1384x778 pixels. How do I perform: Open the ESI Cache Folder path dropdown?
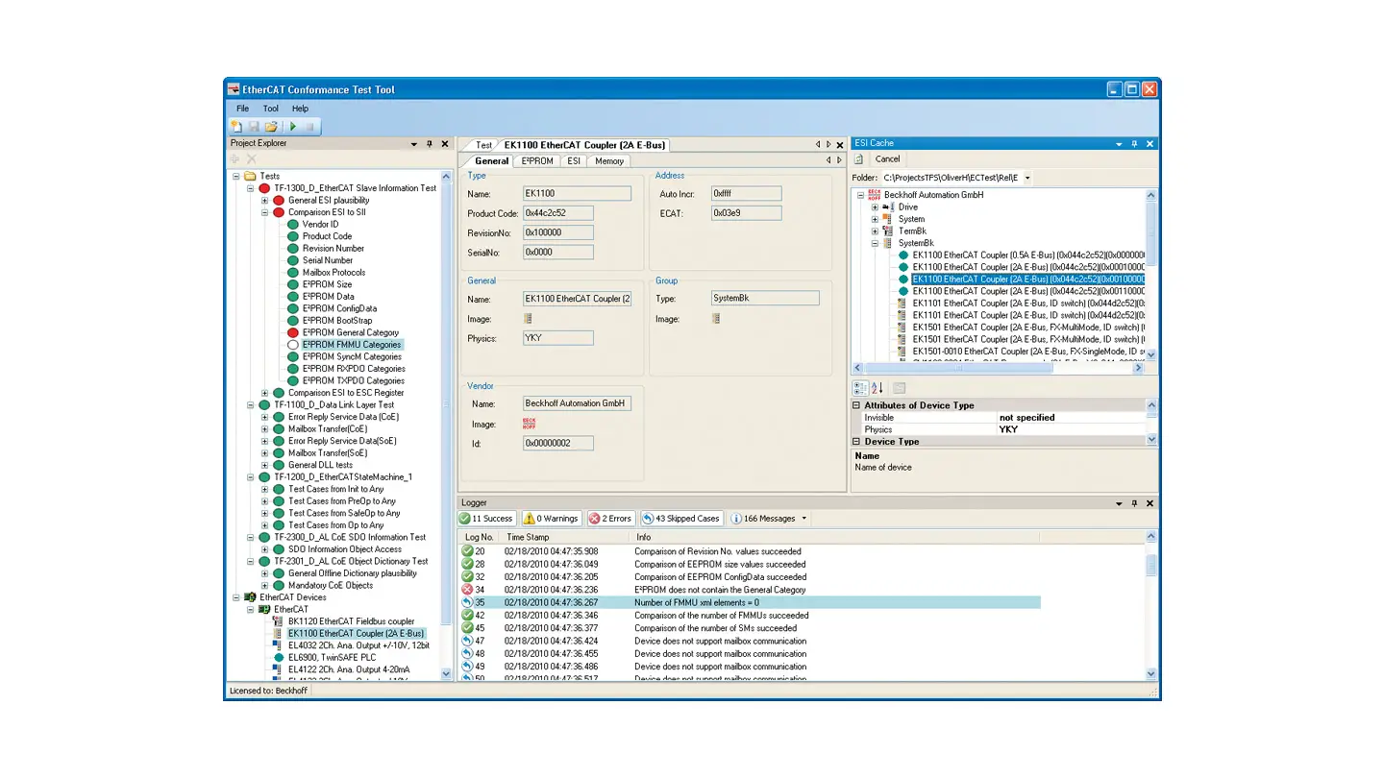pyautogui.click(x=1027, y=178)
